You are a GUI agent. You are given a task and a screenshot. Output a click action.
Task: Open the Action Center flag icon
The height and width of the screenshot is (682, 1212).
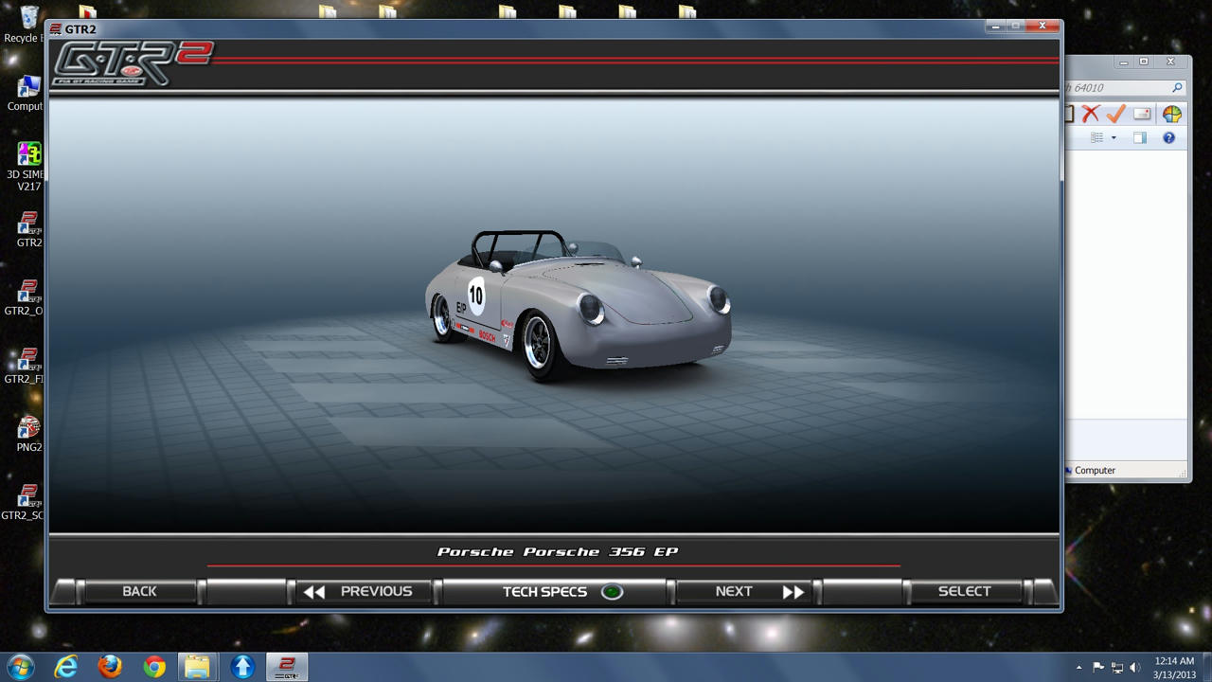point(1098,668)
